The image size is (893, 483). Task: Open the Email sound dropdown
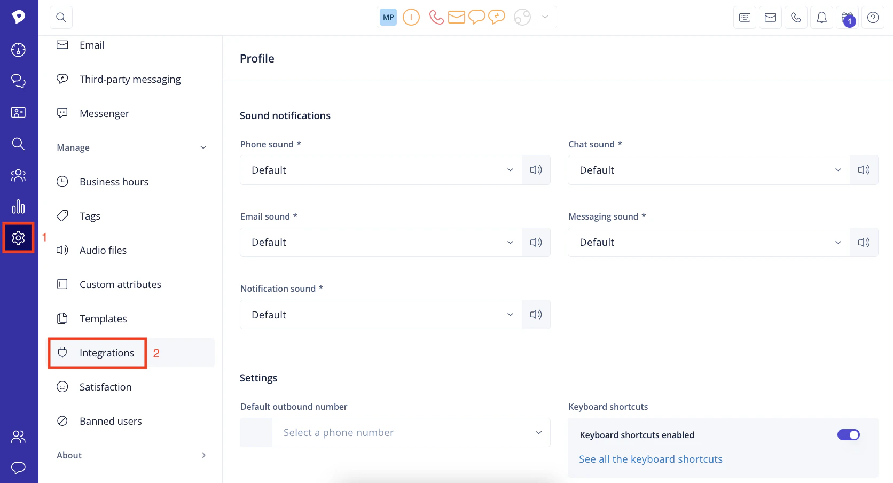click(381, 243)
